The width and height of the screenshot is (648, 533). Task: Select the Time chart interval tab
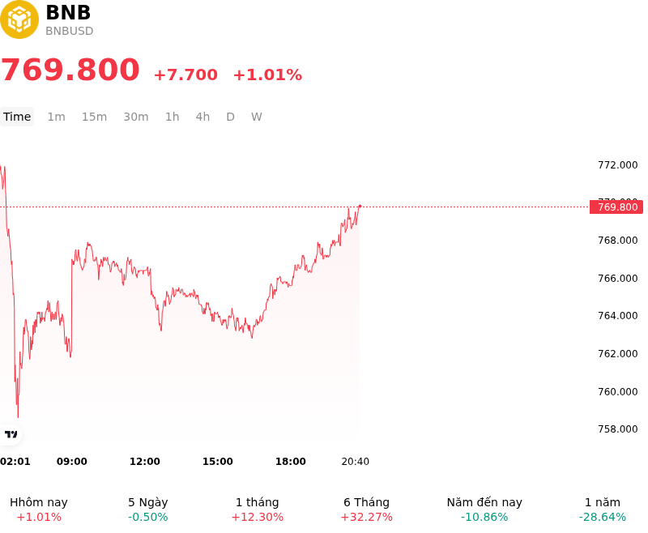[17, 117]
